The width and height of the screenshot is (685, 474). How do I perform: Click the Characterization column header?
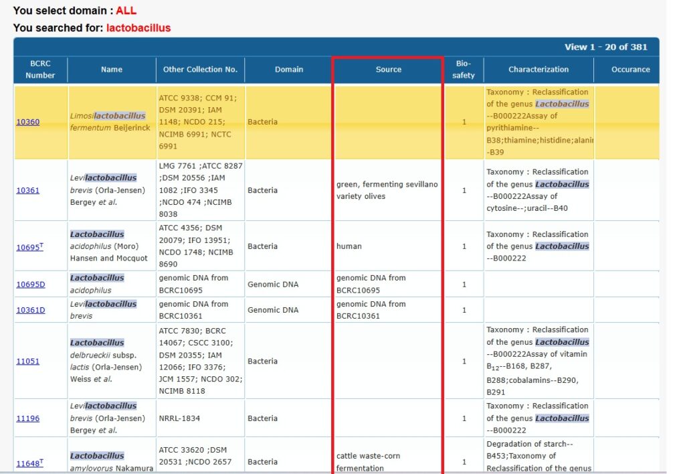(x=539, y=70)
